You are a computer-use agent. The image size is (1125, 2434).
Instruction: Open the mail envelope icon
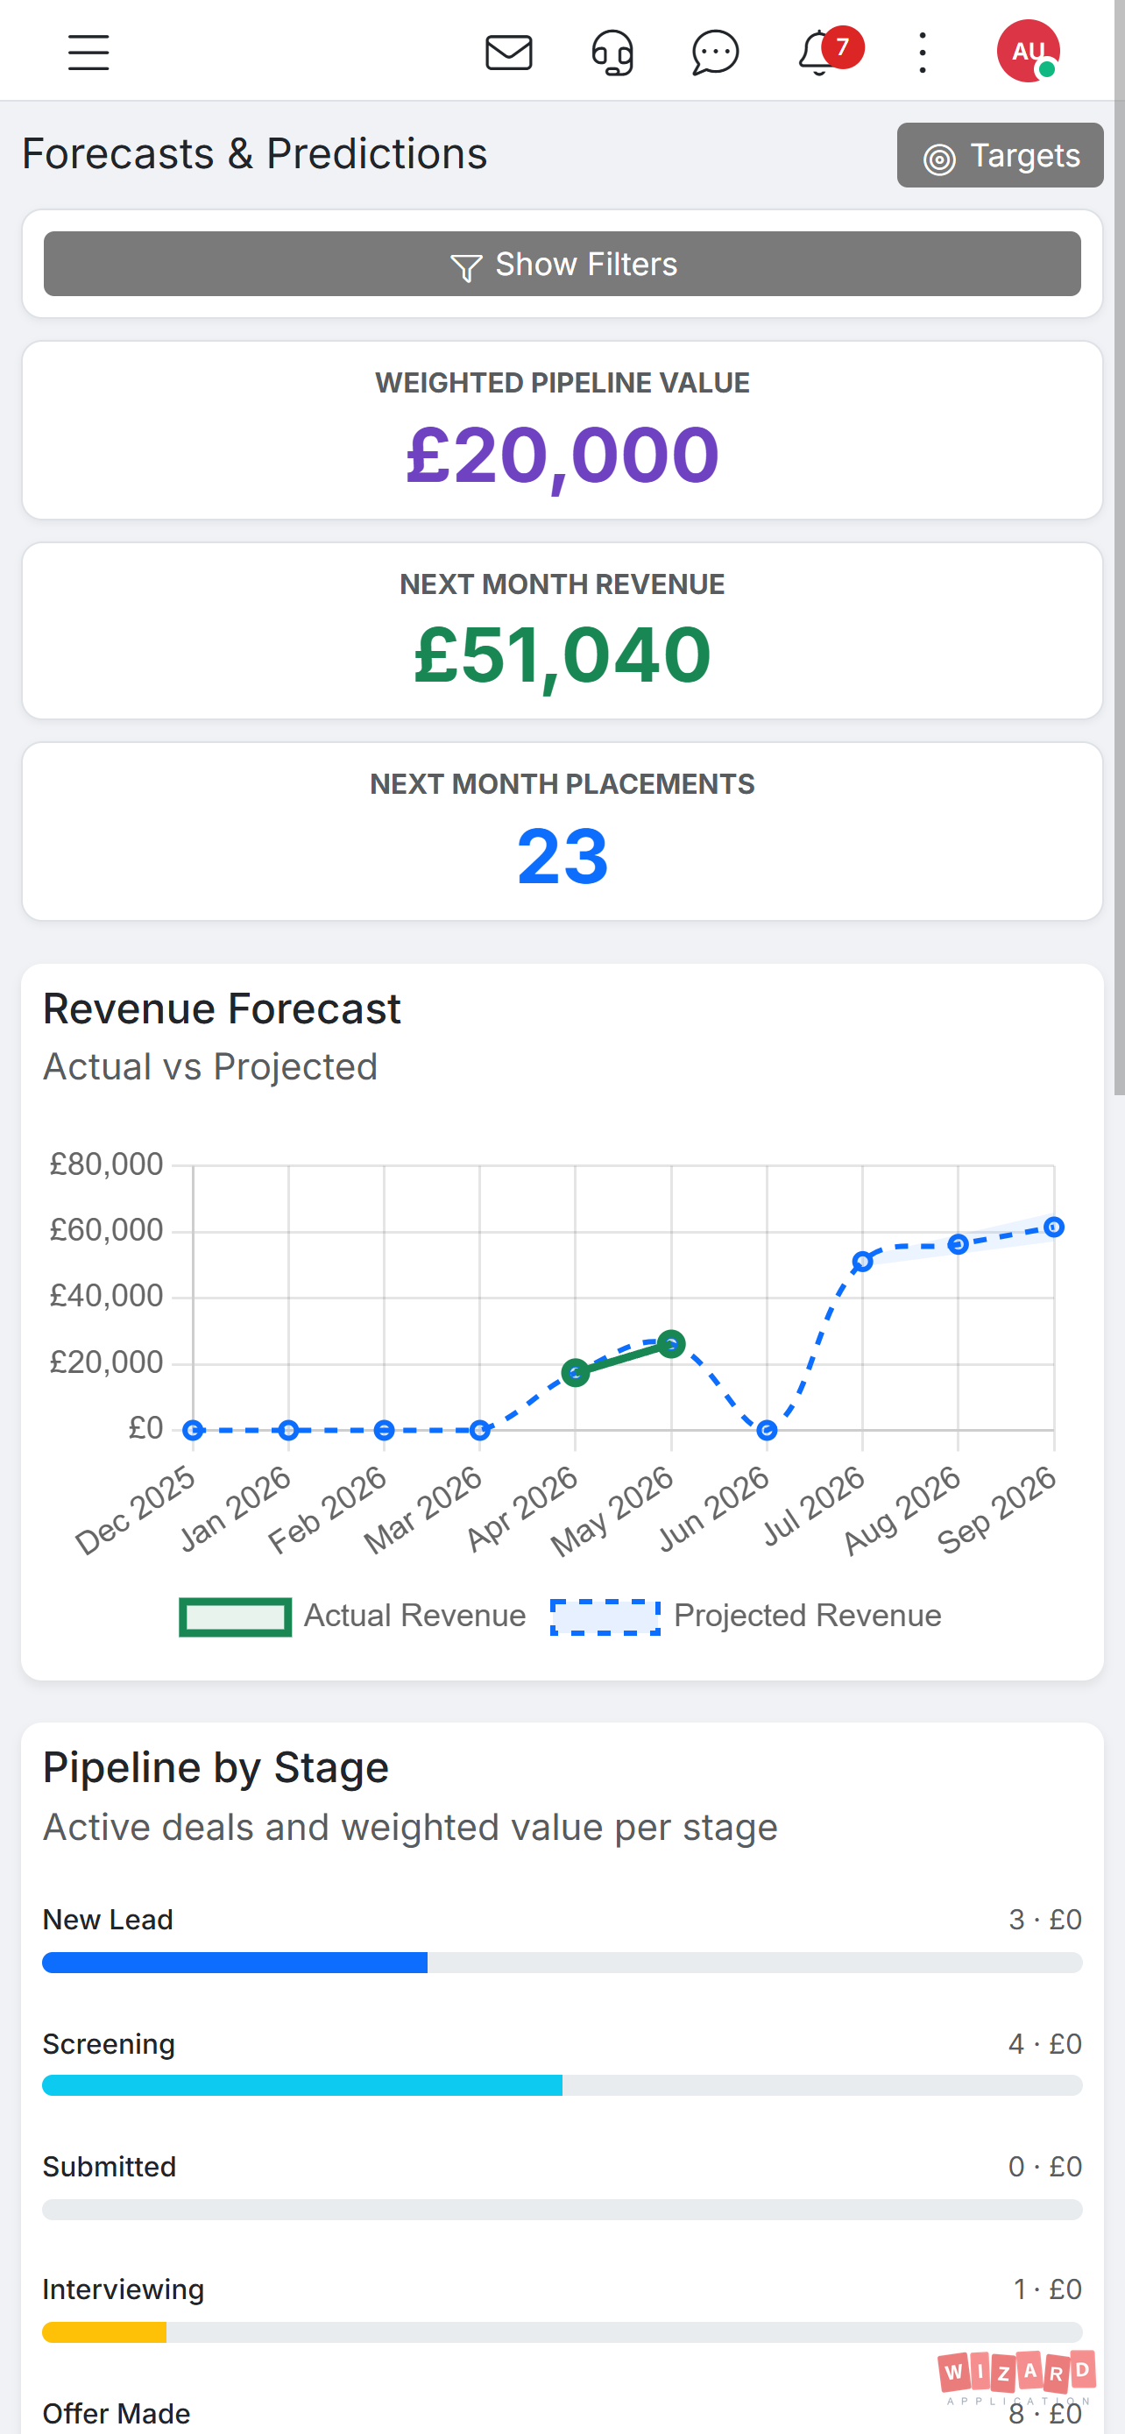pos(509,52)
